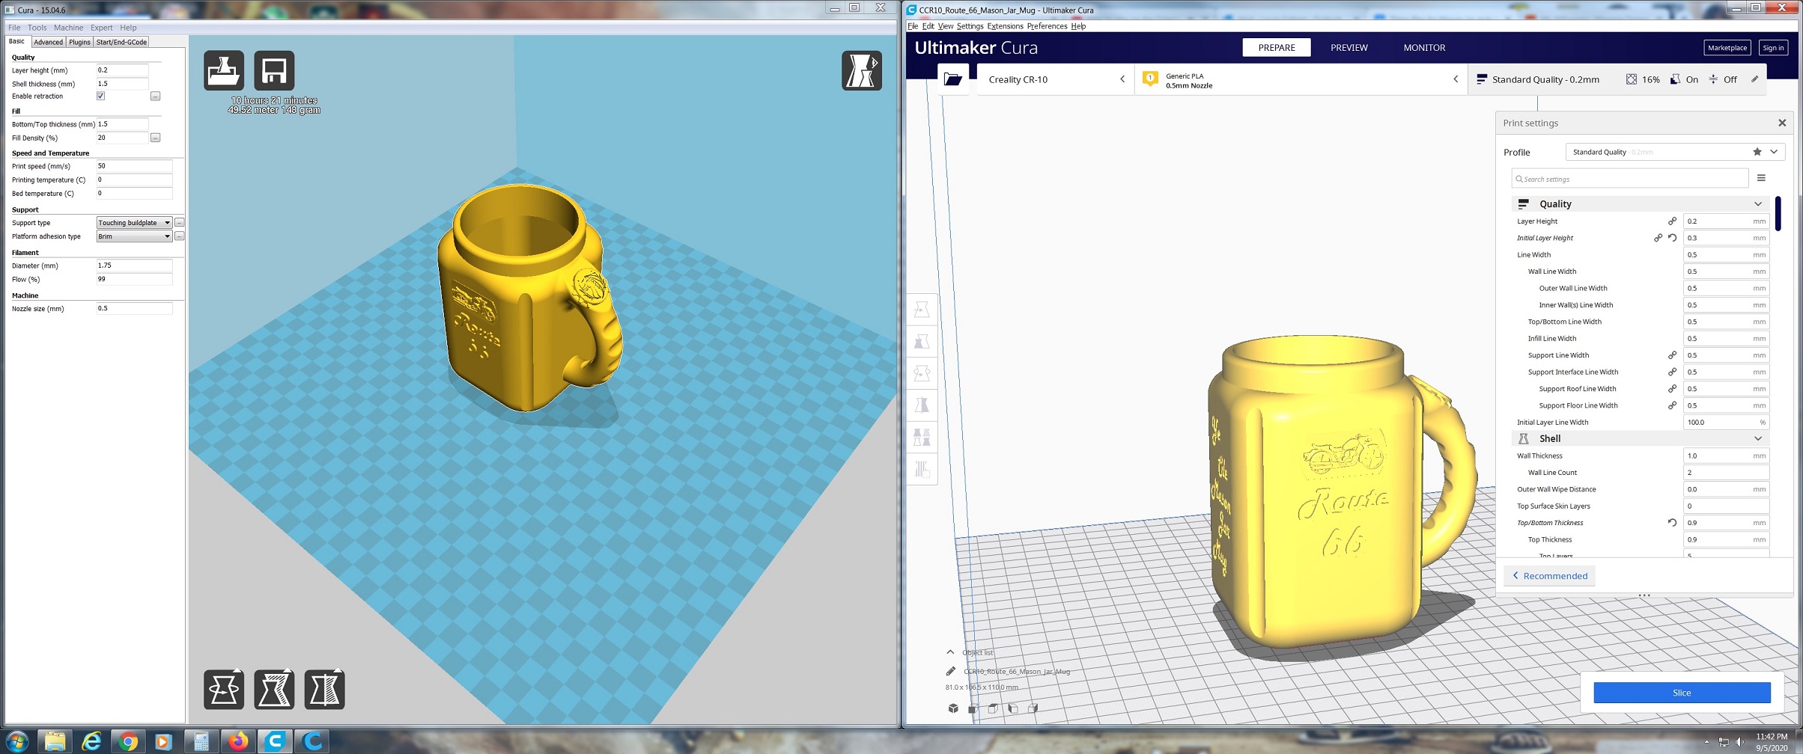Select the Move tool in Ultimaker Cura
This screenshot has width=1803, height=754.
point(922,310)
